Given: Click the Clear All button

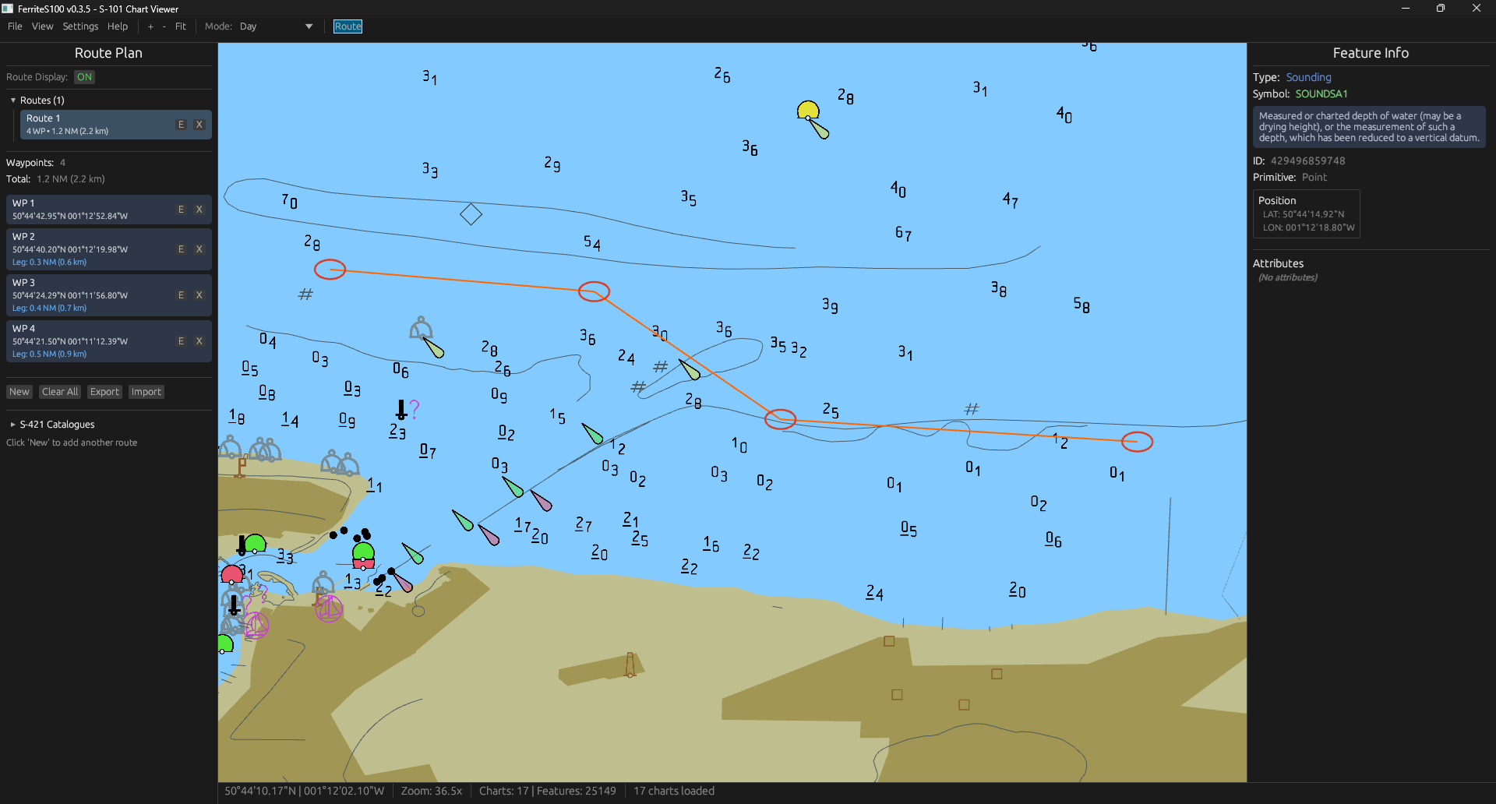Looking at the screenshot, I should [x=60, y=392].
